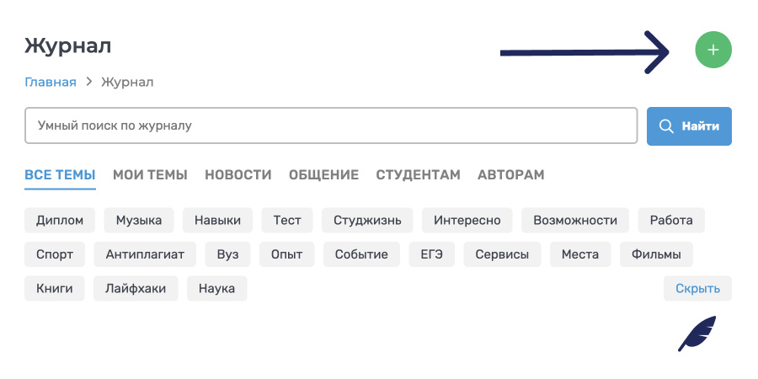Viewport: 758px width, 379px height.
Task: Open the ОБЩЕНИЕ tab
Action: [x=323, y=175]
